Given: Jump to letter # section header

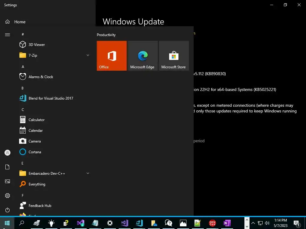Looking at the screenshot, I should coord(23,34).
